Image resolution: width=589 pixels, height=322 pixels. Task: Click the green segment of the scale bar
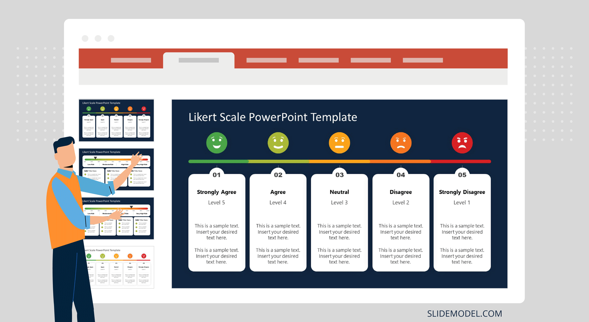(x=219, y=161)
